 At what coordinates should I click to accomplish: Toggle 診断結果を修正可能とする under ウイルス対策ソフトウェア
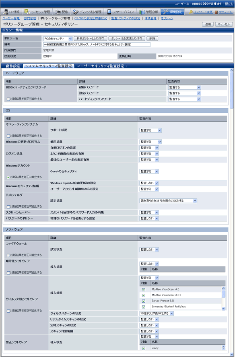click(8, 311)
